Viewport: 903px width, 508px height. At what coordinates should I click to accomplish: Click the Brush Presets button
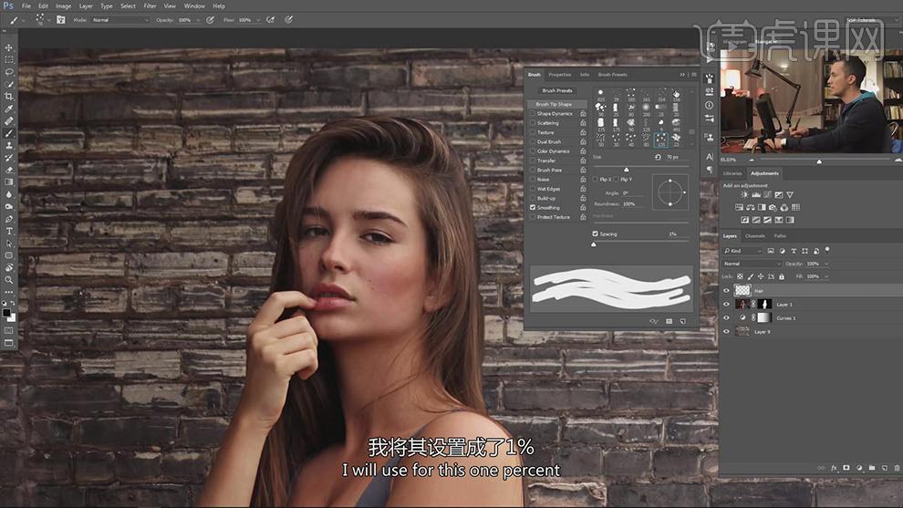pos(557,90)
